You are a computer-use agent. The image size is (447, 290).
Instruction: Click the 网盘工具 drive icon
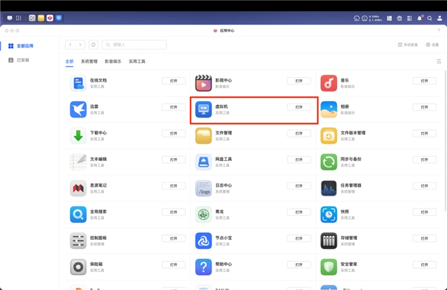[x=204, y=161]
